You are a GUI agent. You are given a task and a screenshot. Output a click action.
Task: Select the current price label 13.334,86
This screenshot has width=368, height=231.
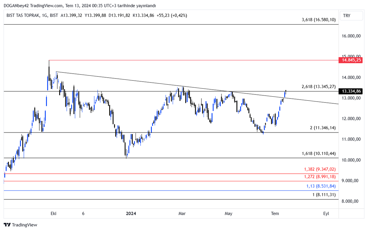(351, 91)
